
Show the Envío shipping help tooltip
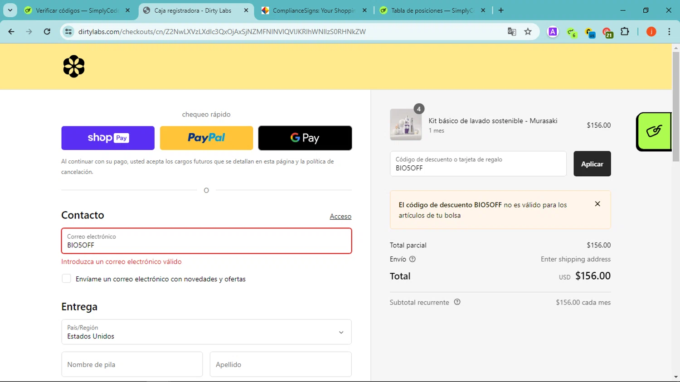pyautogui.click(x=413, y=259)
